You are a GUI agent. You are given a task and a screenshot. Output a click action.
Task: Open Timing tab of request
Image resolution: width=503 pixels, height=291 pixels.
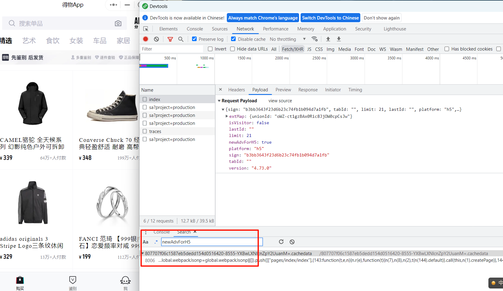click(355, 90)
